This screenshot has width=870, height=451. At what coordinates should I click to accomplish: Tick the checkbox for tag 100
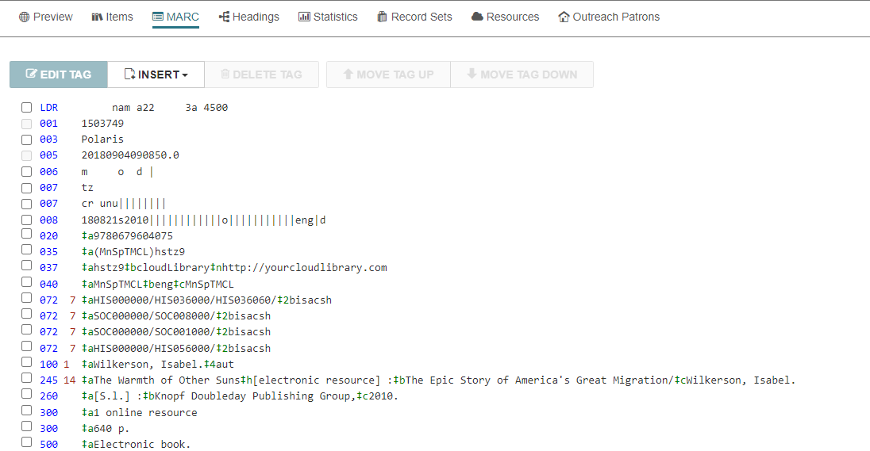pos(27,361)
